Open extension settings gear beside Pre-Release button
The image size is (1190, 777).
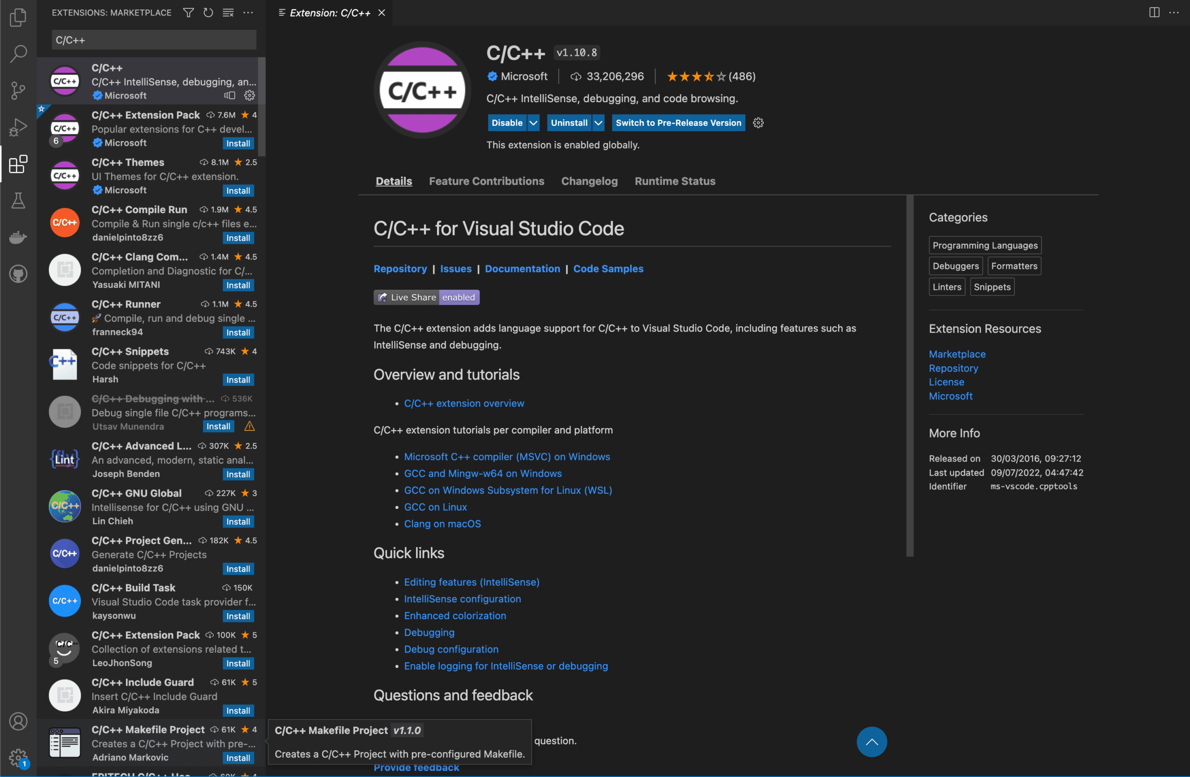tap(758, 123)
